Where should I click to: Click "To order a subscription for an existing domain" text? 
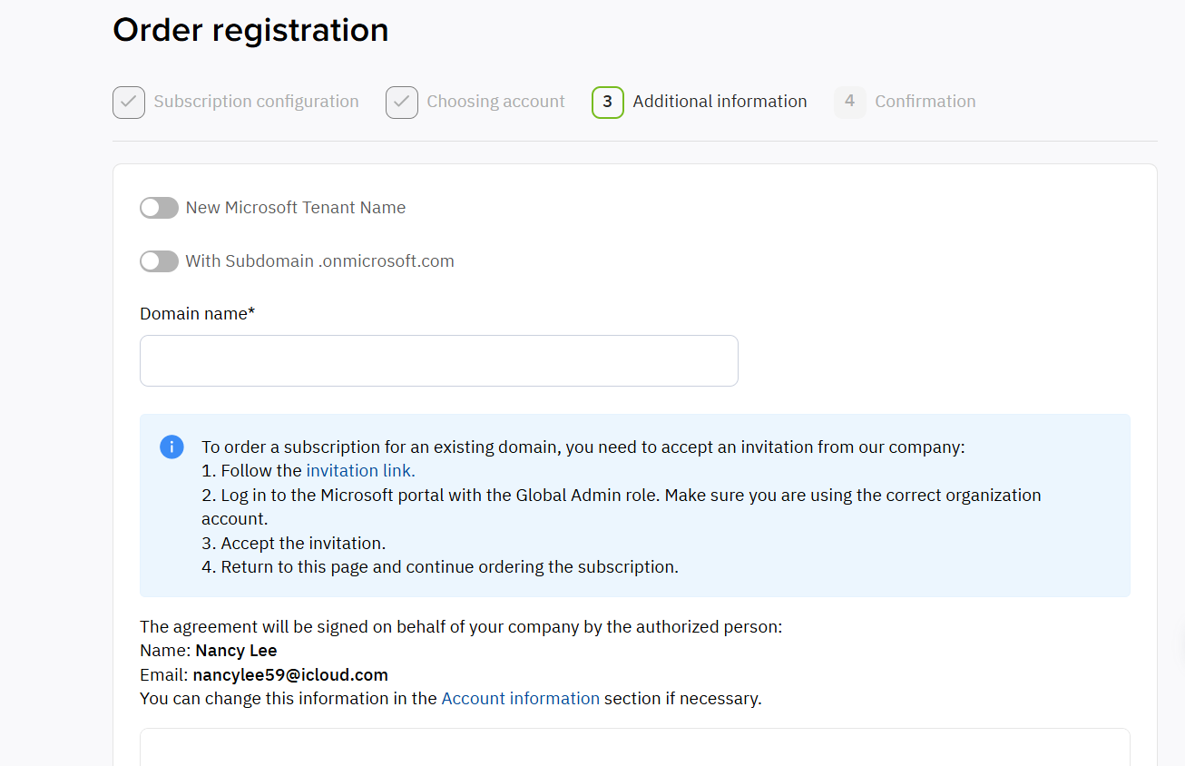point(583,447)
